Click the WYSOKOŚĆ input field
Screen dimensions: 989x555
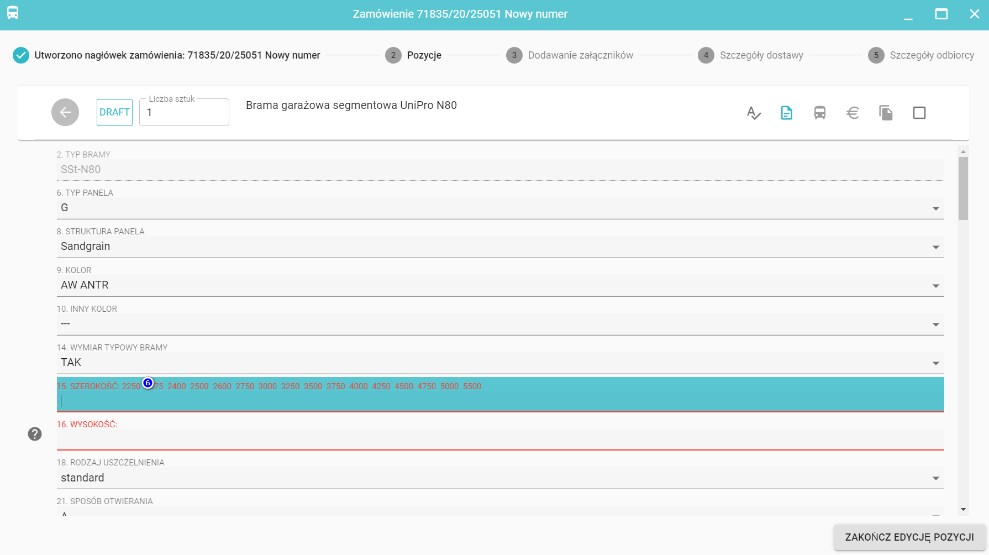500,439
